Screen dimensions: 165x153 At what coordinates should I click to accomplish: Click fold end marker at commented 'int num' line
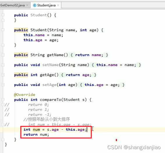tap(3, 124)
